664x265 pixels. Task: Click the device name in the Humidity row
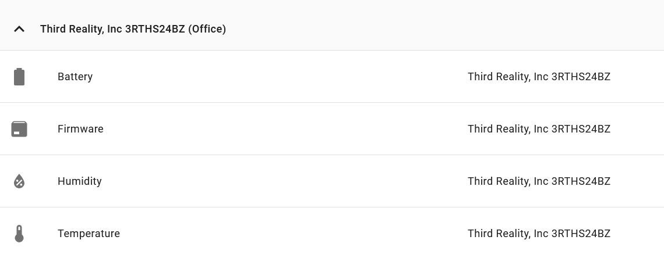click(x=539, y=181)
